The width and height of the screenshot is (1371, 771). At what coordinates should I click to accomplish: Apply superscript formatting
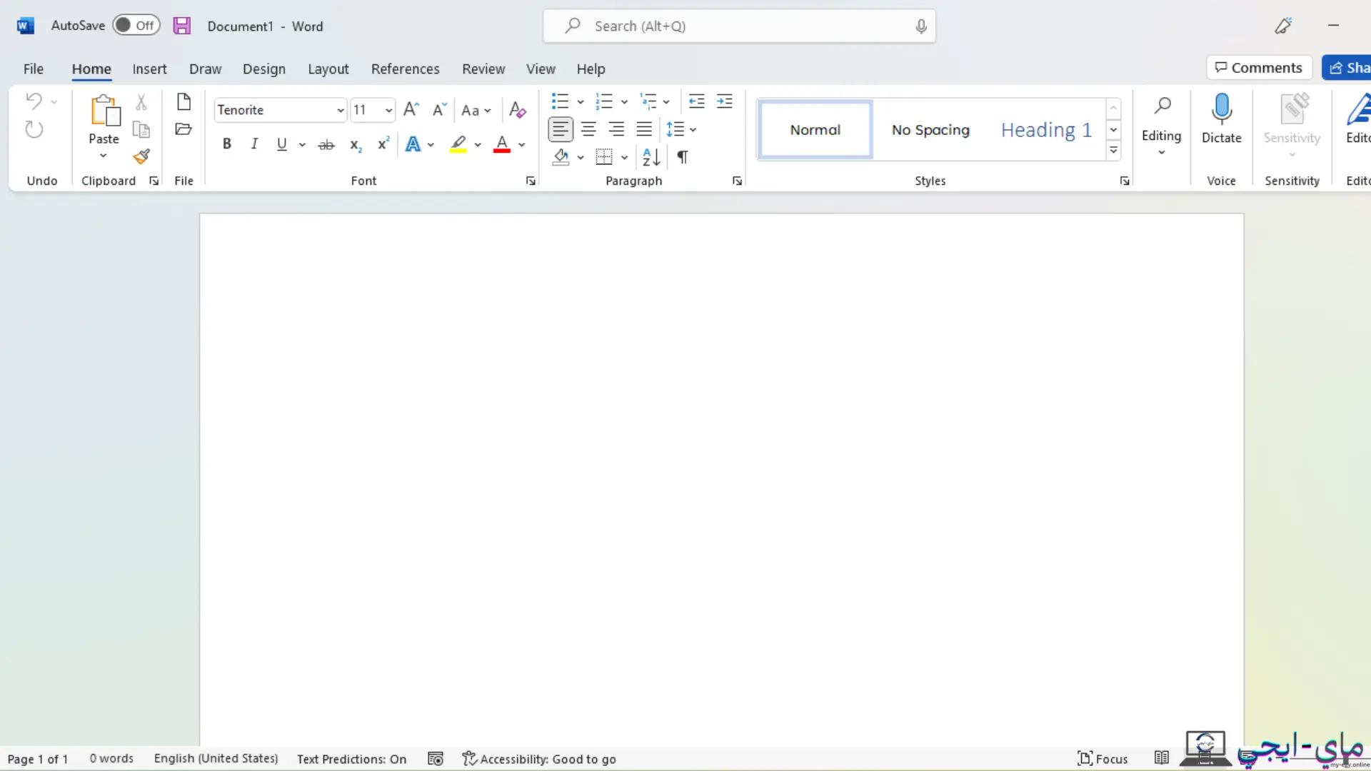383,143
